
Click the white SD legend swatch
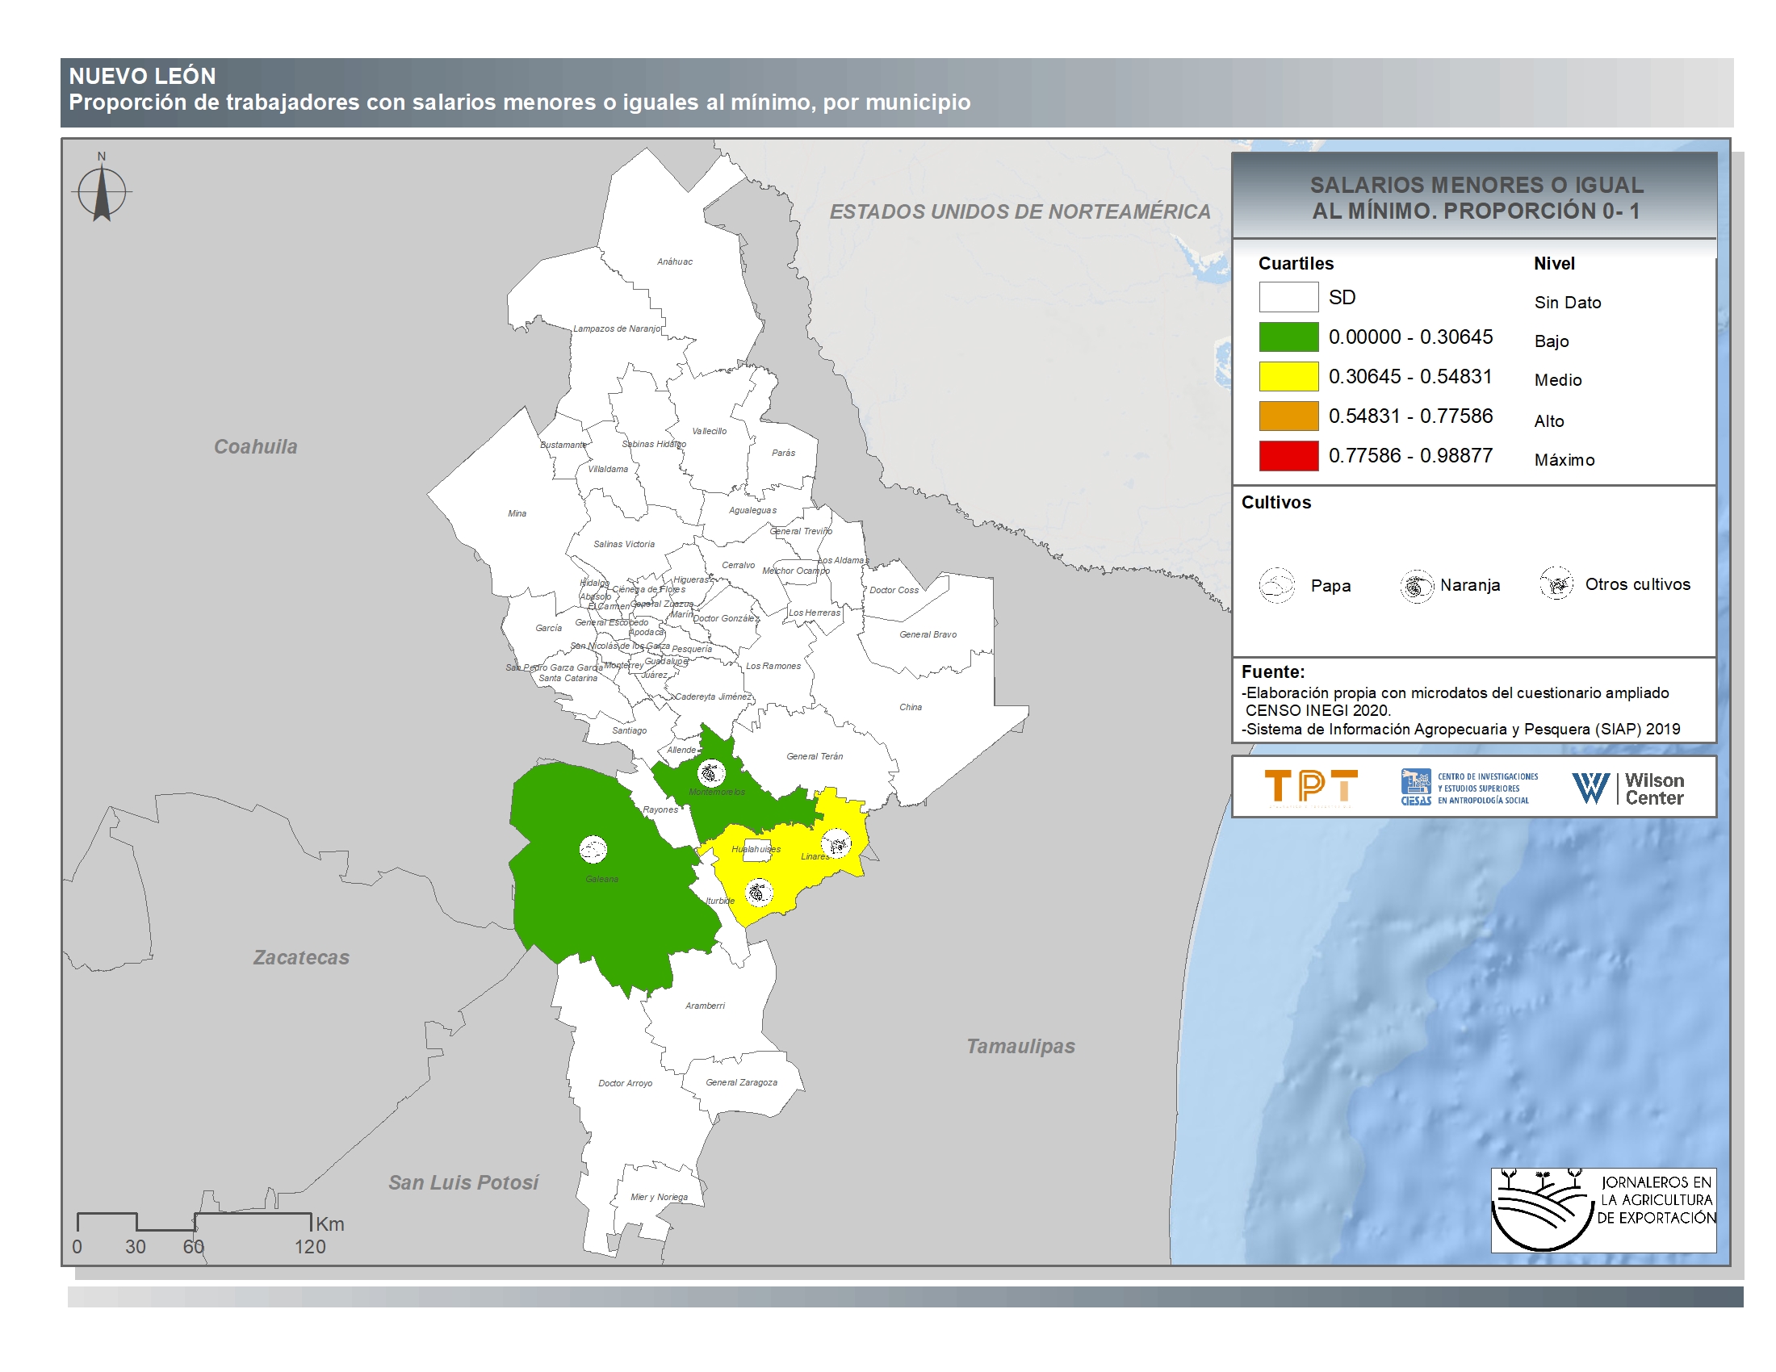coord(1288,298)
